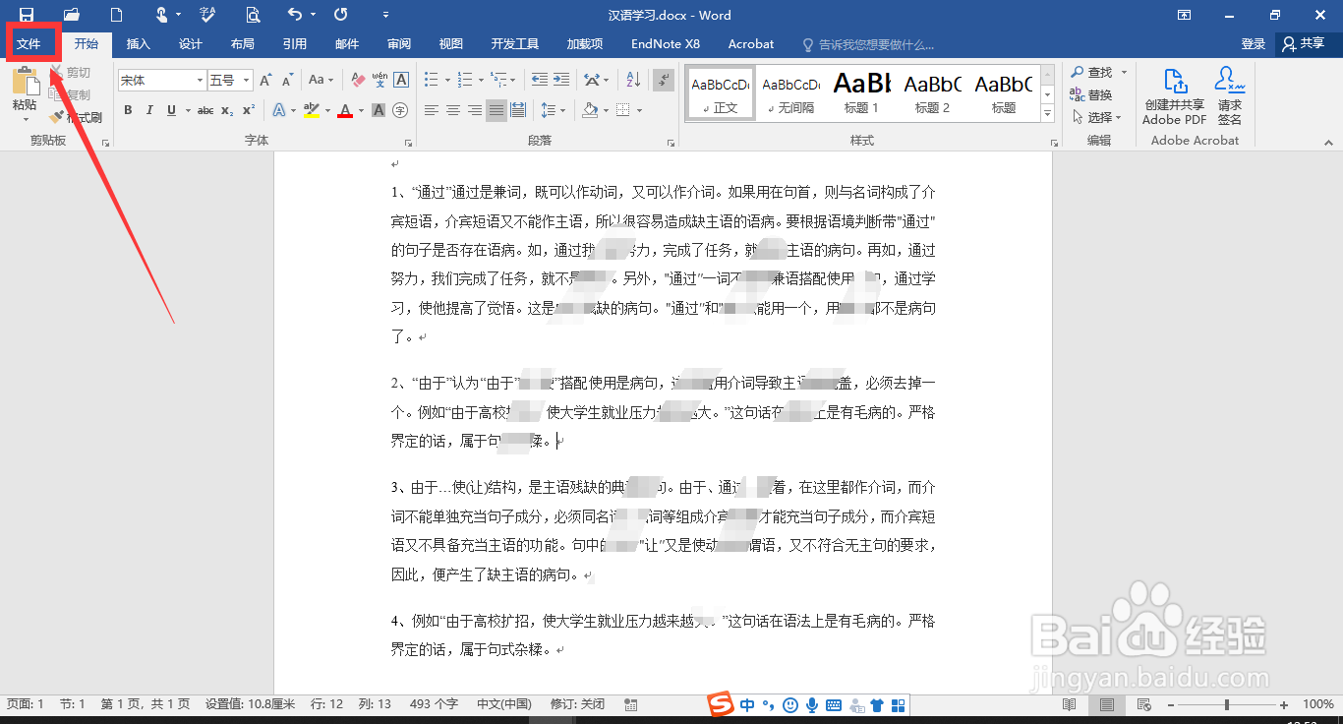Redo the last action

click(x=341, y=15)
